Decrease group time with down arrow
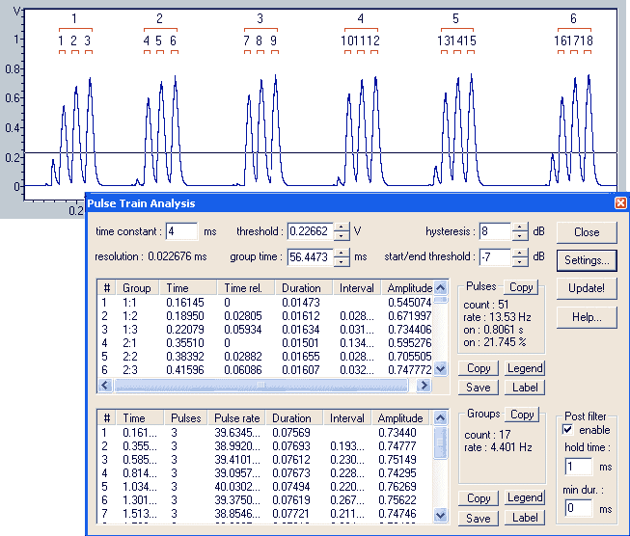This screenshot has height=536, width=630. pos(342,261)
